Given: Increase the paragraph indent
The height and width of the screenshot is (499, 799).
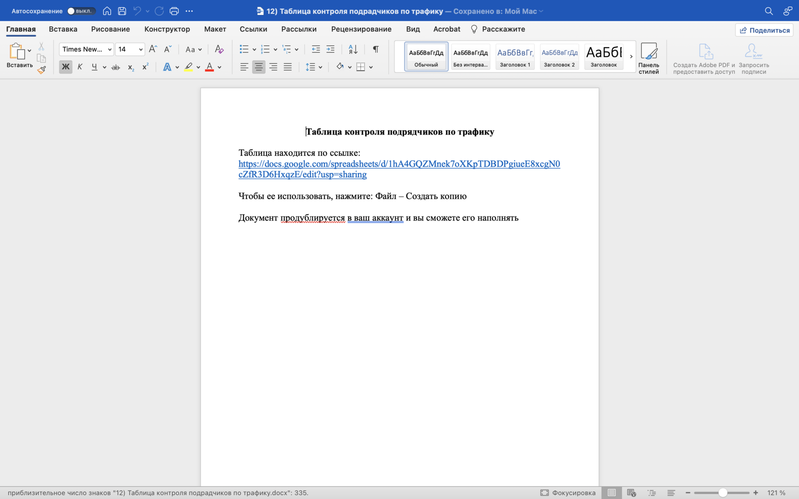Looking at the screenshot, I should click(331, 49).
